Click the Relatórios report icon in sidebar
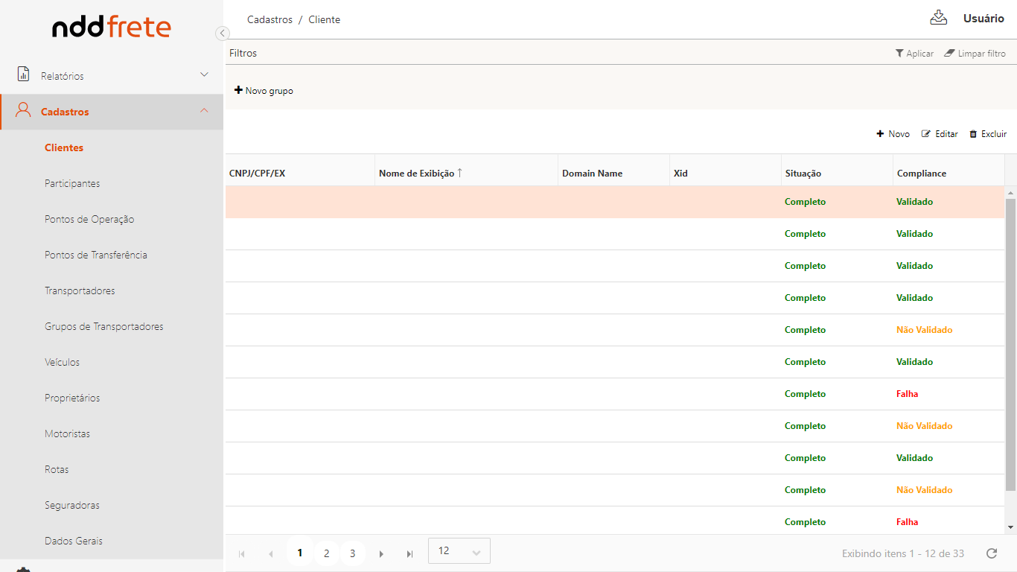The height and width of the screenshot is (572, 1017). pos(23,75)
